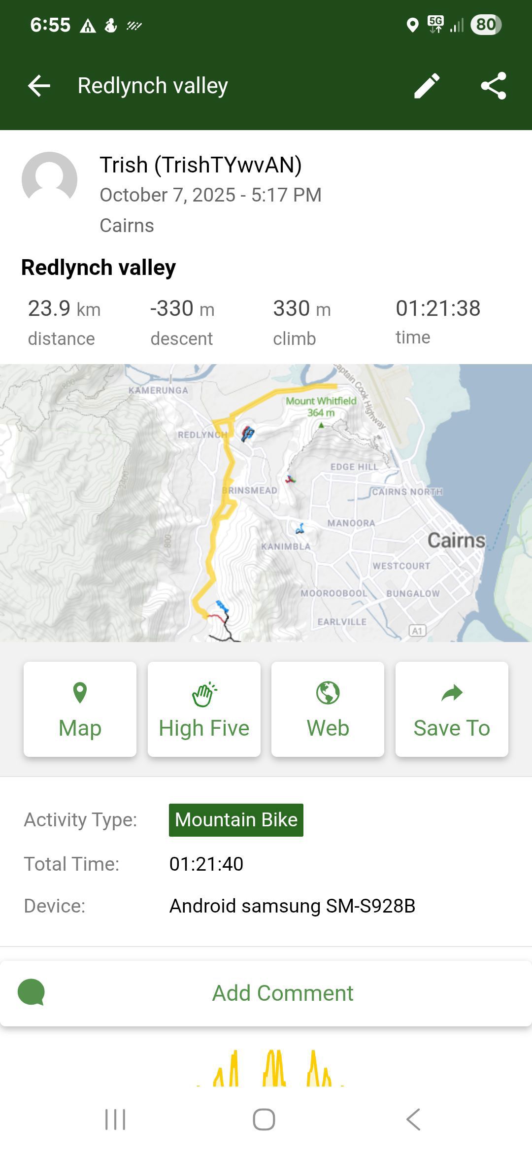
Task: Tap the trailhead marker near Redlynch
Action: [x=247, y=434]
